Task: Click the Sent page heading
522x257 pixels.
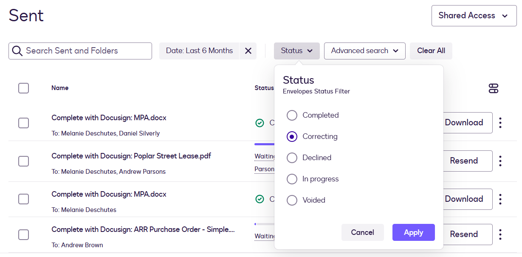Action: point(26,16)
